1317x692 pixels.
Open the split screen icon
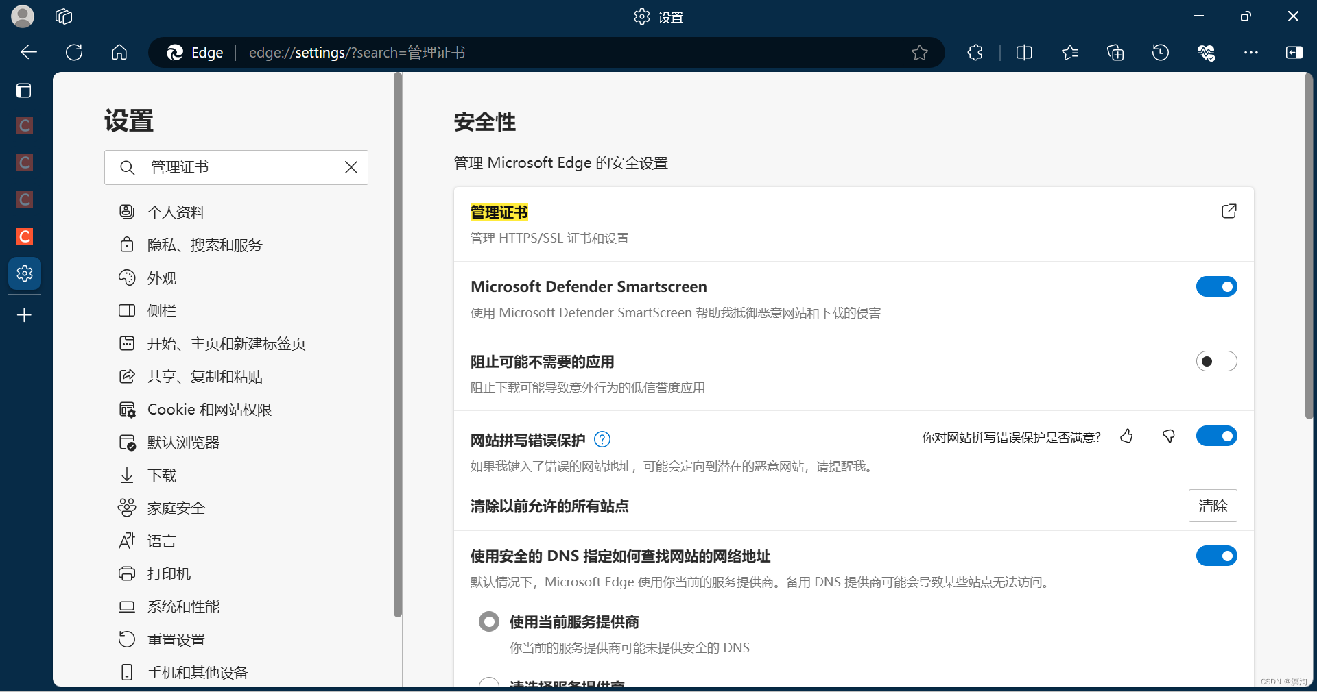[x=1024, y=52]
